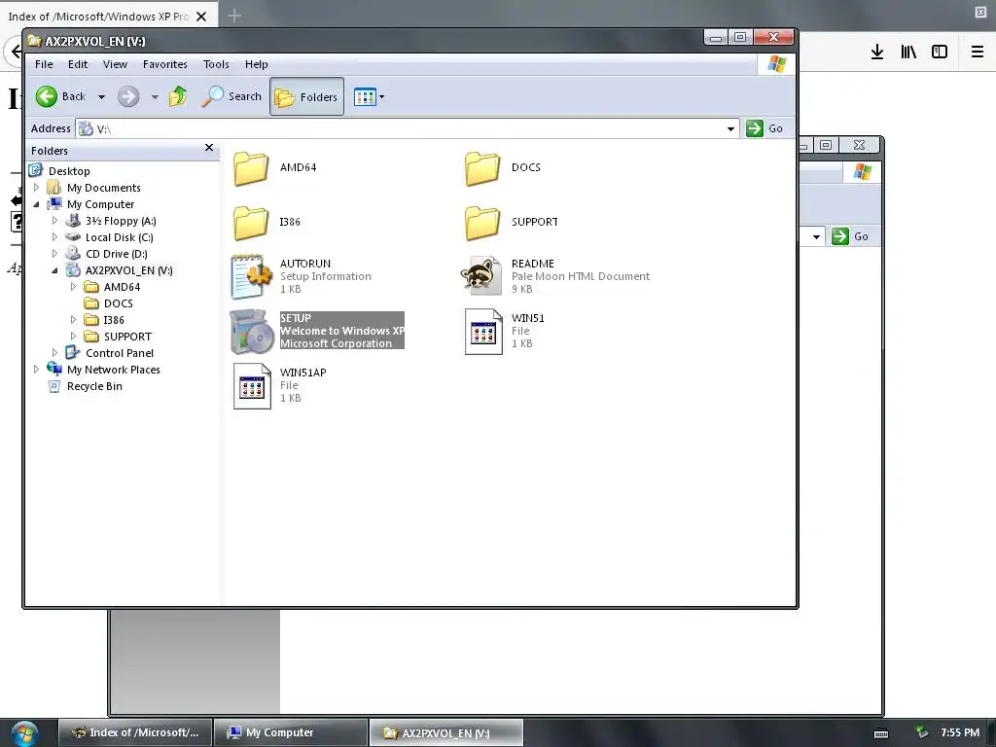Screen dimensions: 996x747
Task: Toggle the Folders pane button
Action: (x=306, y=96)
